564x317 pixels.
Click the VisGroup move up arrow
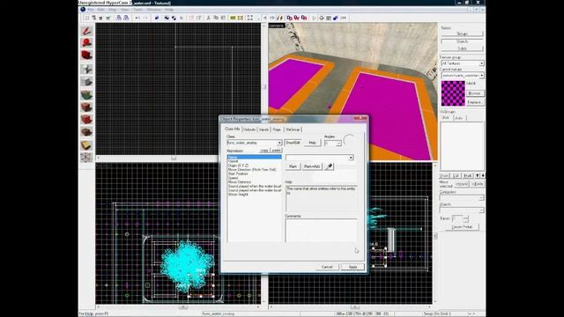pos(478,175)
